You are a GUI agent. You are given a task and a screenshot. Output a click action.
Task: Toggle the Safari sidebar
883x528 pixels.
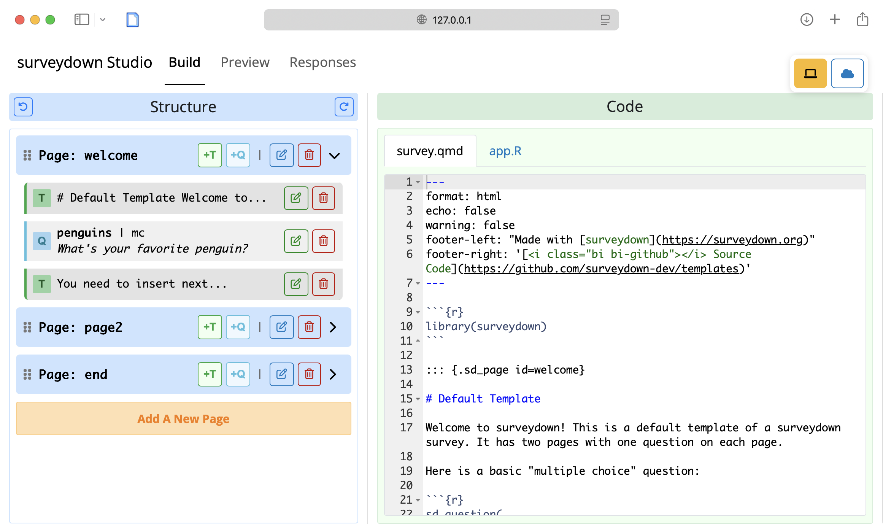pyautogui.click(x=81, y=19)
